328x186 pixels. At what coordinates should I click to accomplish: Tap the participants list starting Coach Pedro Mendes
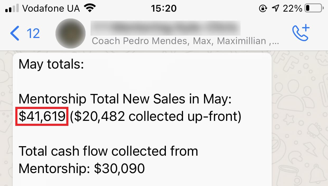tap(185, 41)
